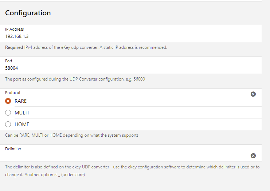Click the Configuration heading
This screenshot has width=270, height=191.
(x=28, y=13)
